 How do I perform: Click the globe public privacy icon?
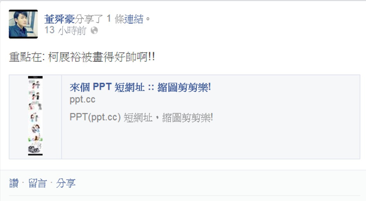point(94,30)
